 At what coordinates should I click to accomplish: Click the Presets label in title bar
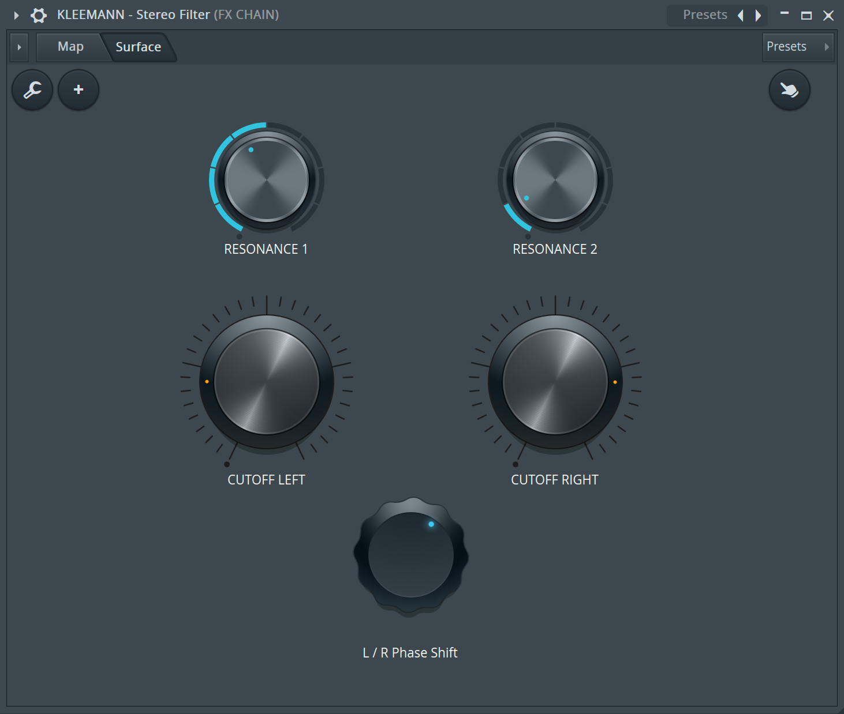[x=704, y=15]
